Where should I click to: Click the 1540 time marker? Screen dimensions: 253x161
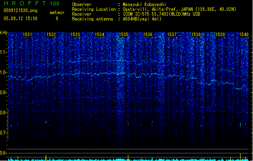244,34
